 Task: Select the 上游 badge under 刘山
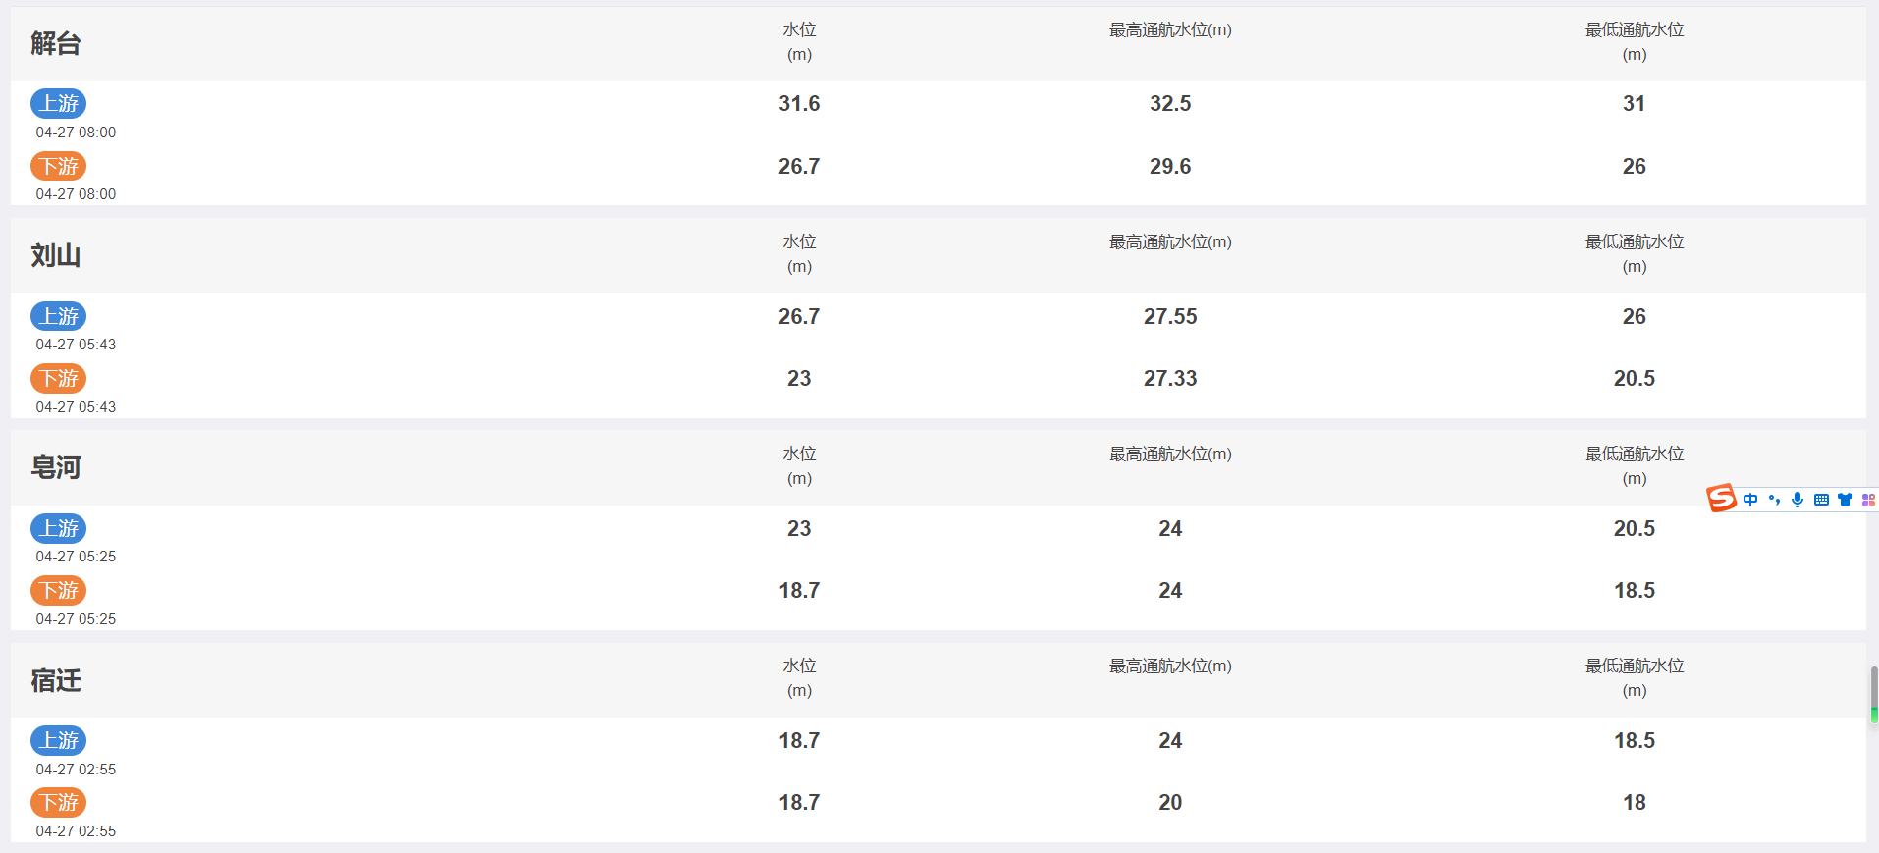coord(59,316)
